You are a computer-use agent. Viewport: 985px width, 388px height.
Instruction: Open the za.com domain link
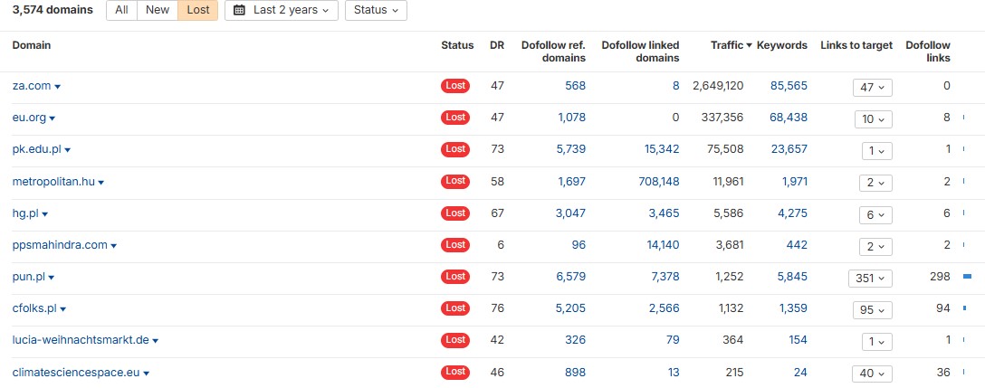pos(32,86)
